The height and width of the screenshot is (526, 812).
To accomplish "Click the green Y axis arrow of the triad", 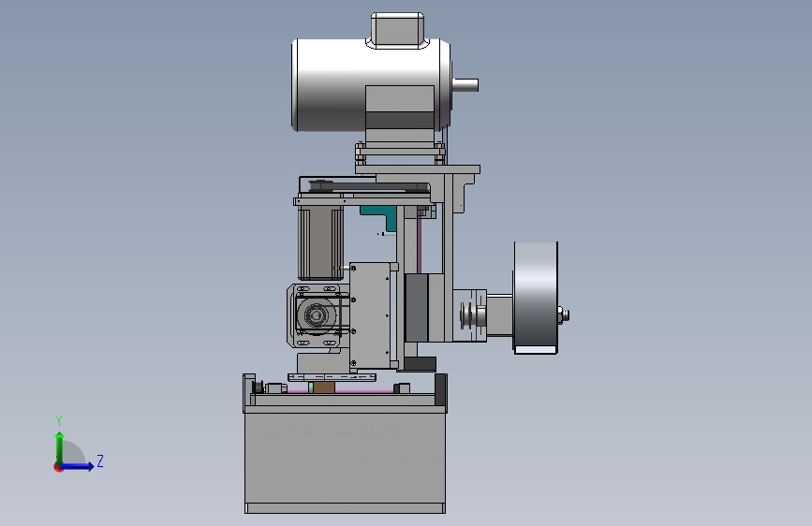I will pos(60,448).
